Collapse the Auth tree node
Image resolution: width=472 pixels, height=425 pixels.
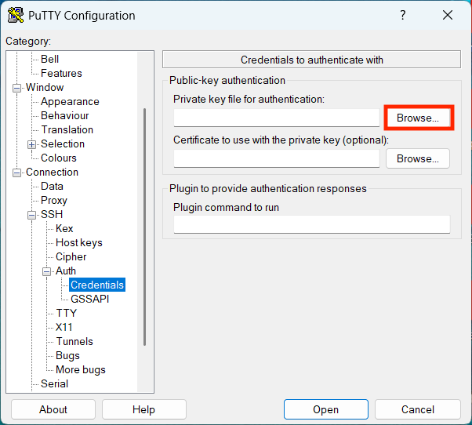pyautogui.click(x=46, y=271)
